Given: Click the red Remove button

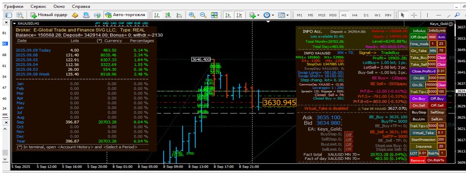Looking at the screenshot, I should (417, 160).
